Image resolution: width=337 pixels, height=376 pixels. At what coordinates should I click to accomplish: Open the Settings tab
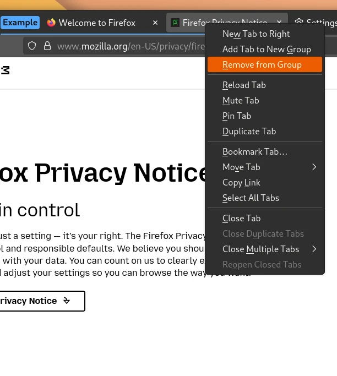(x=314, y=23)
